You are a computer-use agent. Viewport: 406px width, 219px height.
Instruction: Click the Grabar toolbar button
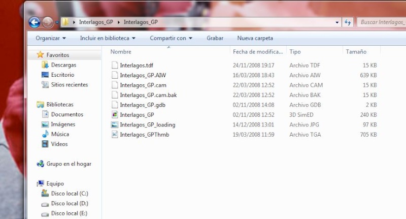pos(215,38)
